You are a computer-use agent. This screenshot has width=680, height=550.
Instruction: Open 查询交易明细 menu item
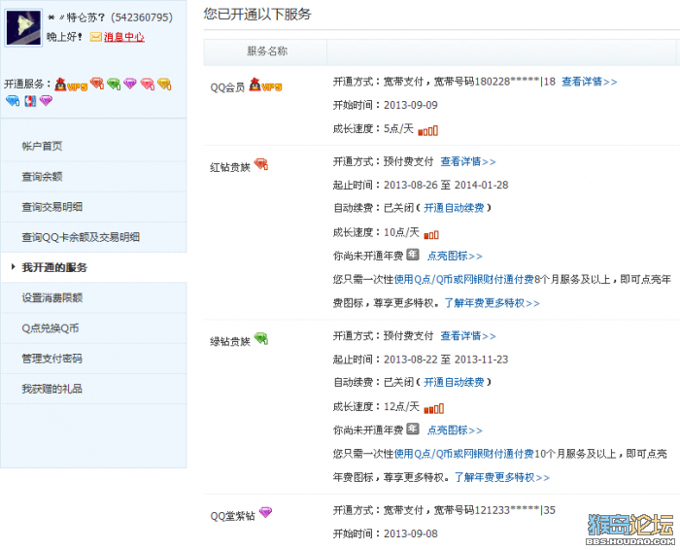pyautogui.click(x=52, y=207)
